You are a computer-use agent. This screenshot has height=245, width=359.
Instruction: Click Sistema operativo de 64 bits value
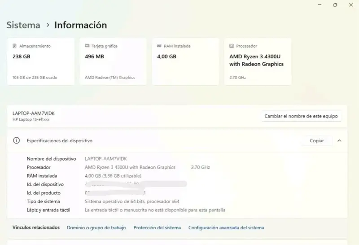[132, 201]
